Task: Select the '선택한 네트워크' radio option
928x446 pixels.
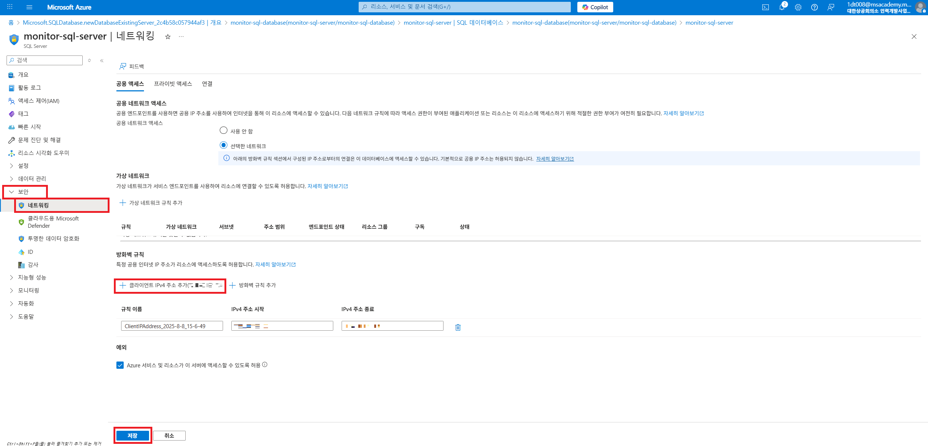Action: pos(223,145)
